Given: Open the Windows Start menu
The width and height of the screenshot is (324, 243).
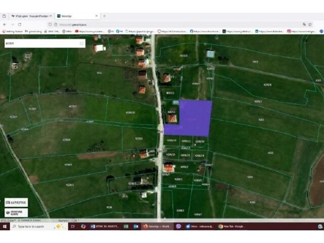Looking at the screenshot, I should click(4, 226).
